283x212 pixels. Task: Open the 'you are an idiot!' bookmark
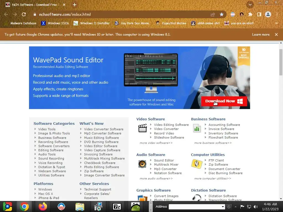pos(239,23)
